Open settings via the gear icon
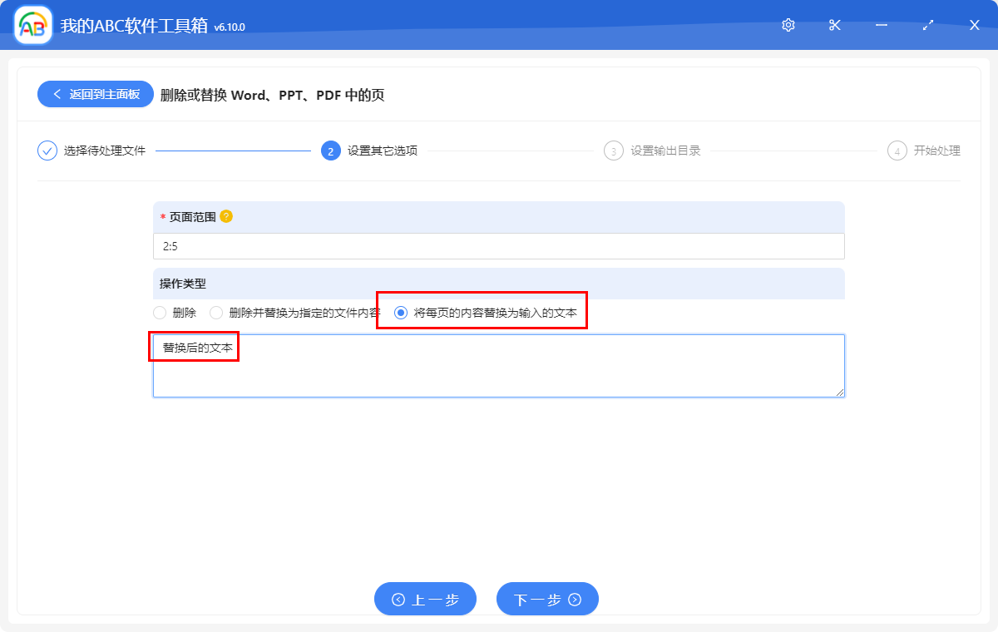998x632 pixels. [788, 25]
